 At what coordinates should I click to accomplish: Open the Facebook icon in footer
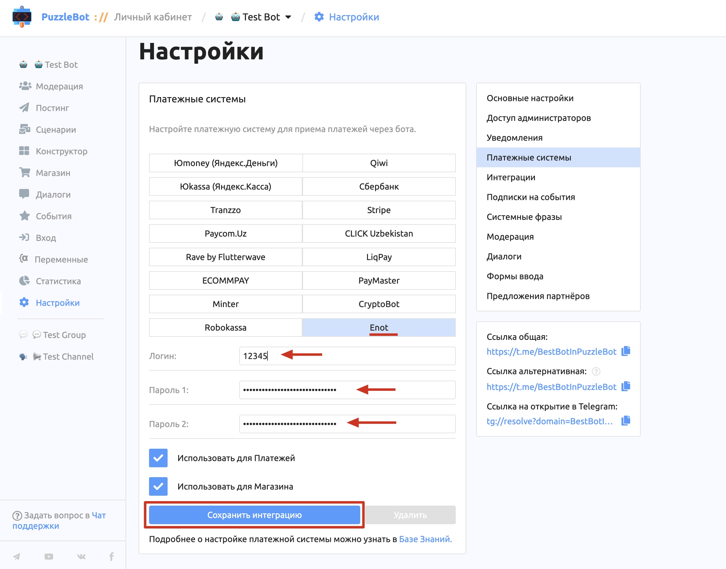(112, 556)
